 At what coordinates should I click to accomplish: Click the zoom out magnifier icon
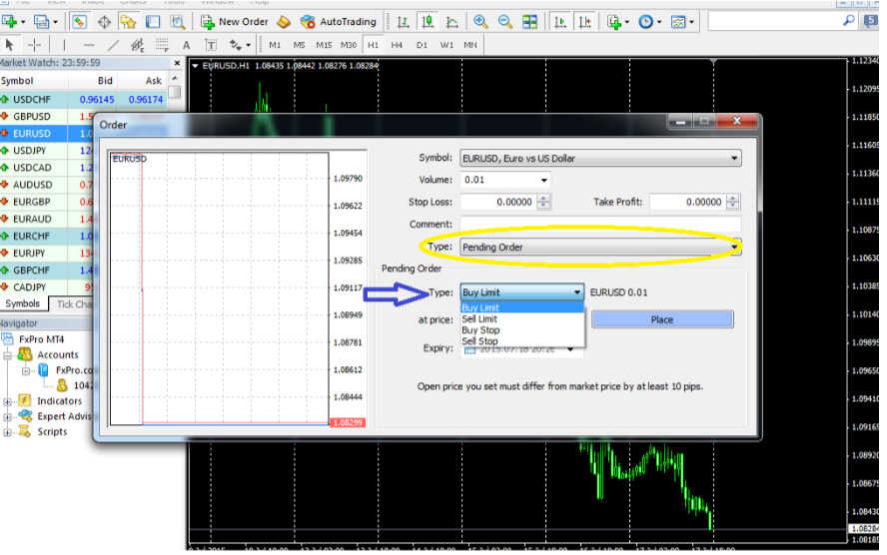pos(504,21)
